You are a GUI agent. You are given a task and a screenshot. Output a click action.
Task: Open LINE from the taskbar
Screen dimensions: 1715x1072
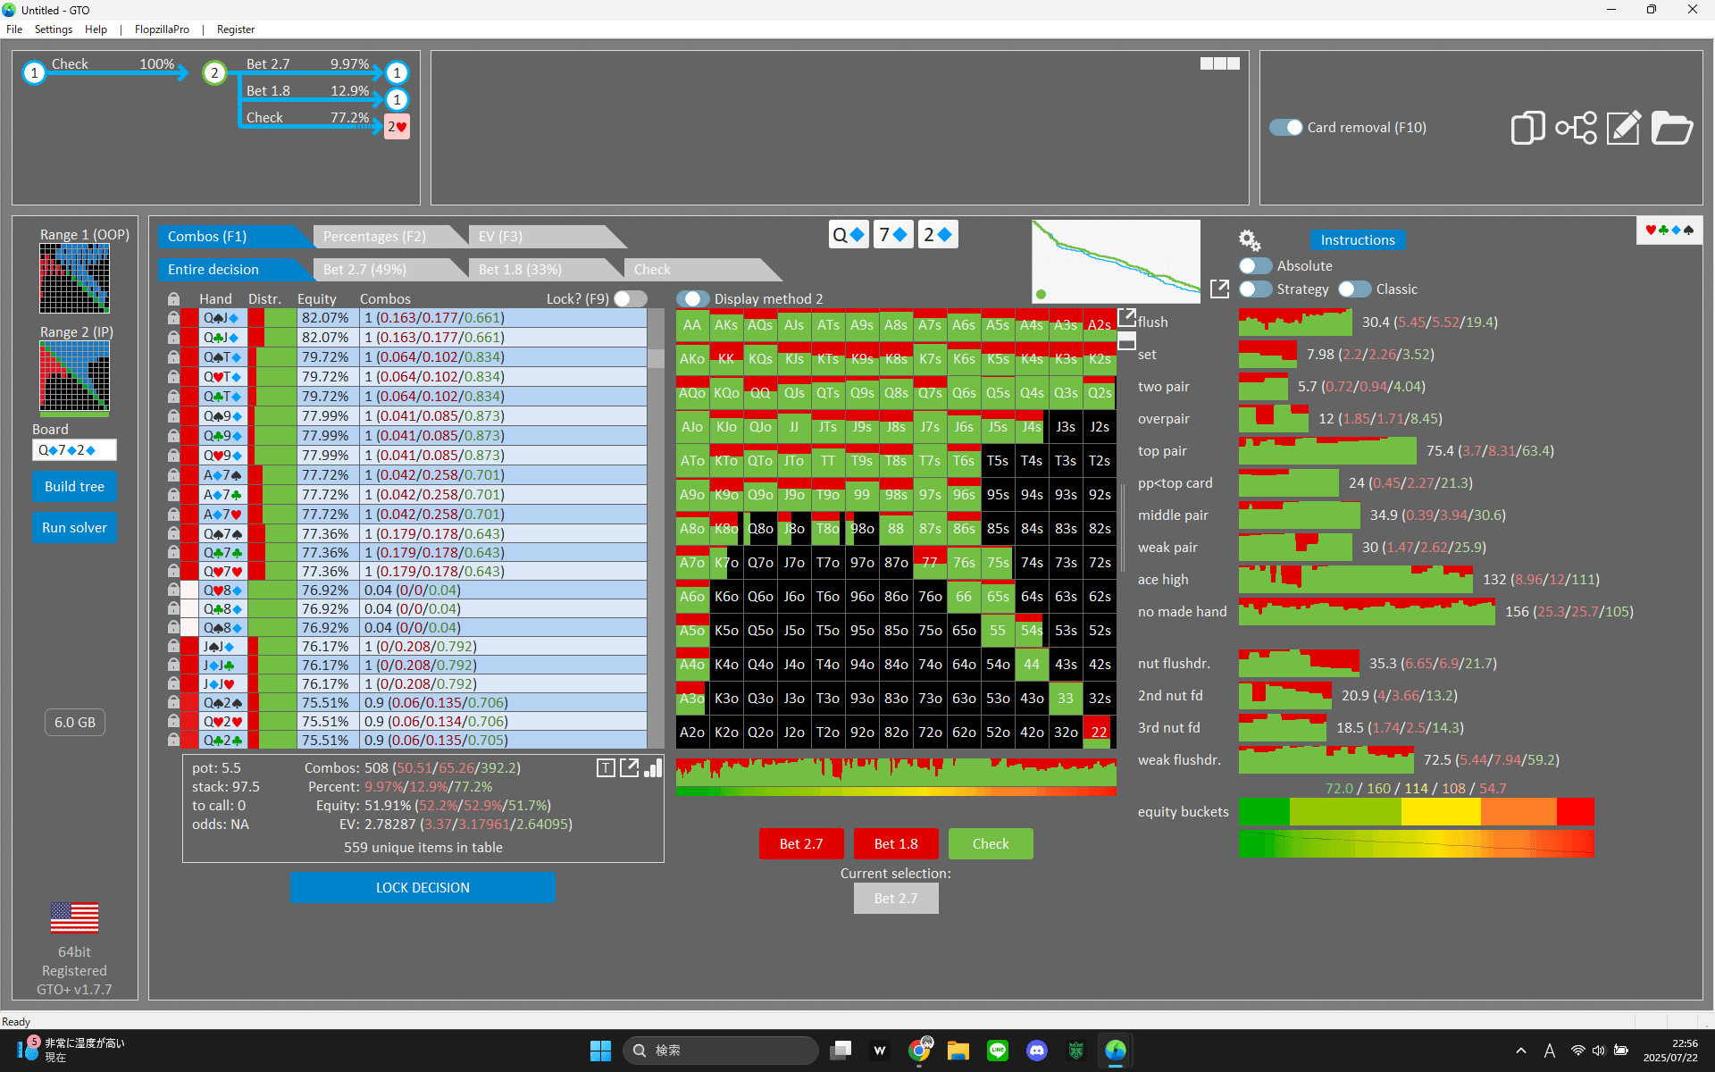[x=998, y=1051]
